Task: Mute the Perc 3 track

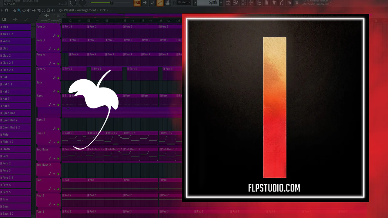Action: coord(58,49)
